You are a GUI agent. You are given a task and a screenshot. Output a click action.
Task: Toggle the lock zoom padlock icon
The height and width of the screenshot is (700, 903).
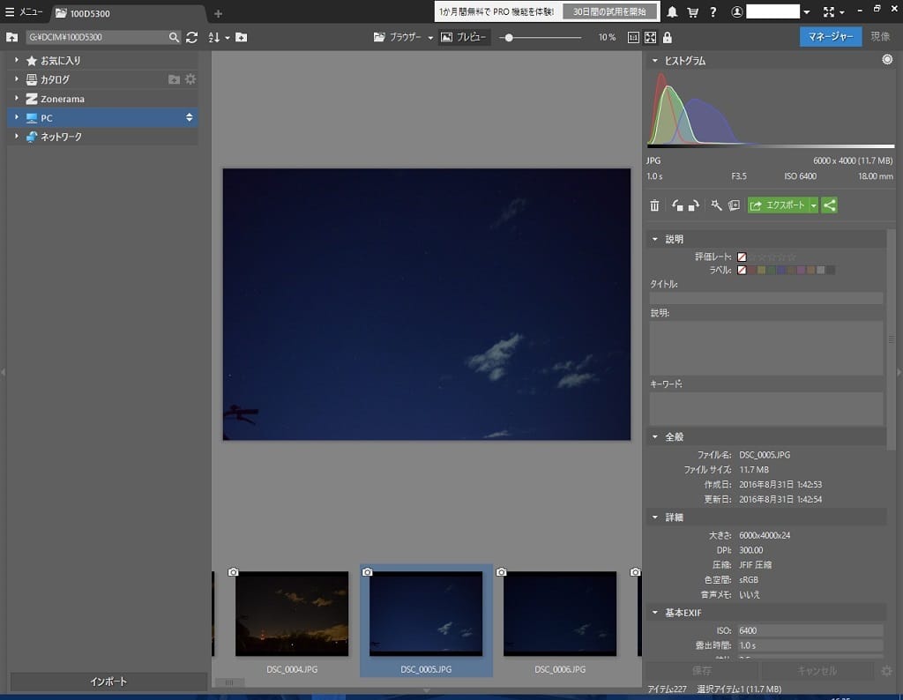coord(667,38)
